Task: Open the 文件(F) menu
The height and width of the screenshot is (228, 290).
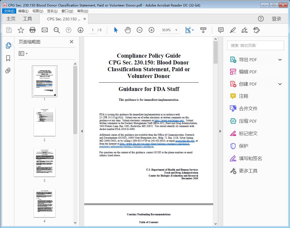Action: 9,11
